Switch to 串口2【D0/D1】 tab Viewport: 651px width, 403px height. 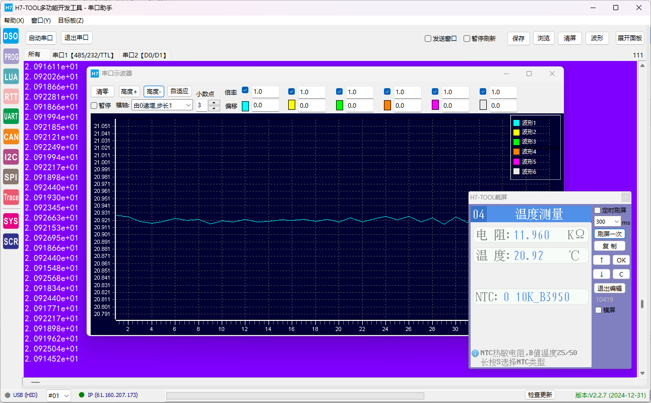coord(145,55)
